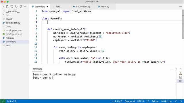Expand the env folder

point(15,15)
